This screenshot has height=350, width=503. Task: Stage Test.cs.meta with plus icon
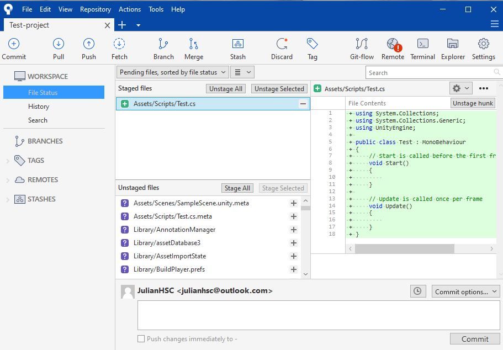point(294,216)
